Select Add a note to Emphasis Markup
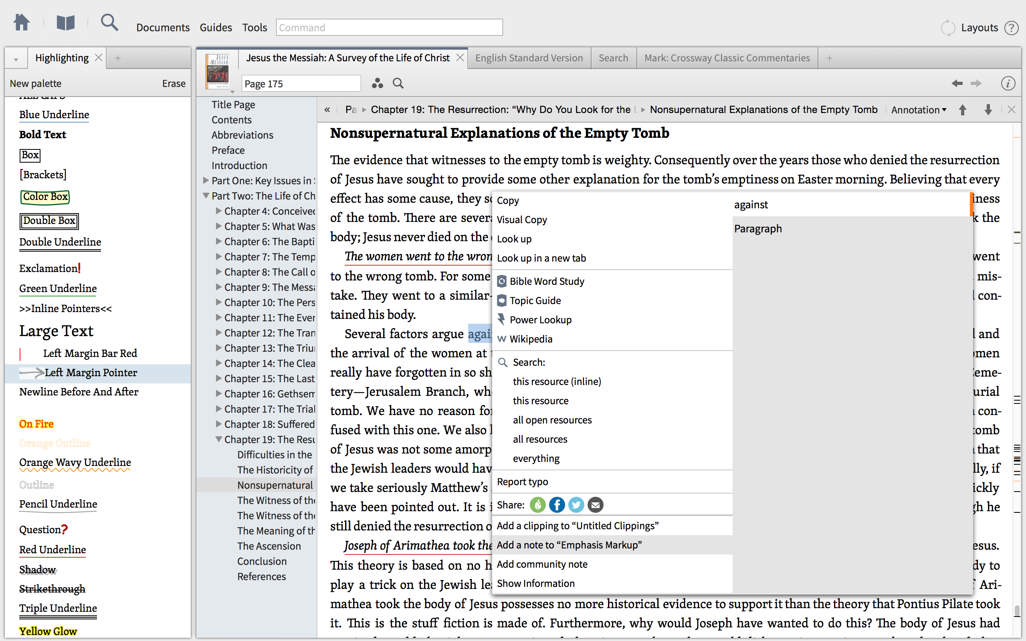Image resolution: width=1026 pixels, height=641 pixels. pos(612,545)
